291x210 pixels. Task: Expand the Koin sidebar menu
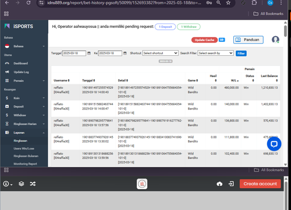[24, 98]
